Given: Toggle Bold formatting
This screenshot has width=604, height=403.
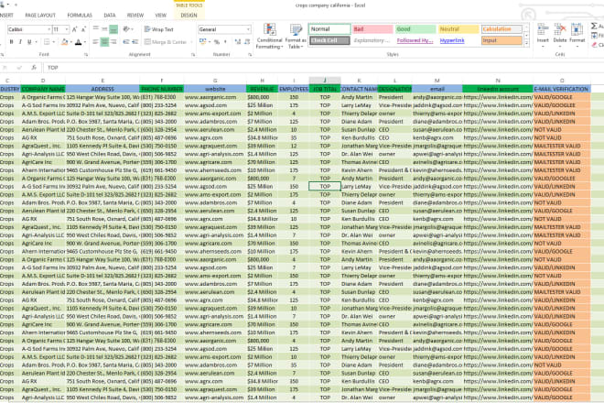Looking at the screenshot, I should (12, 41).
